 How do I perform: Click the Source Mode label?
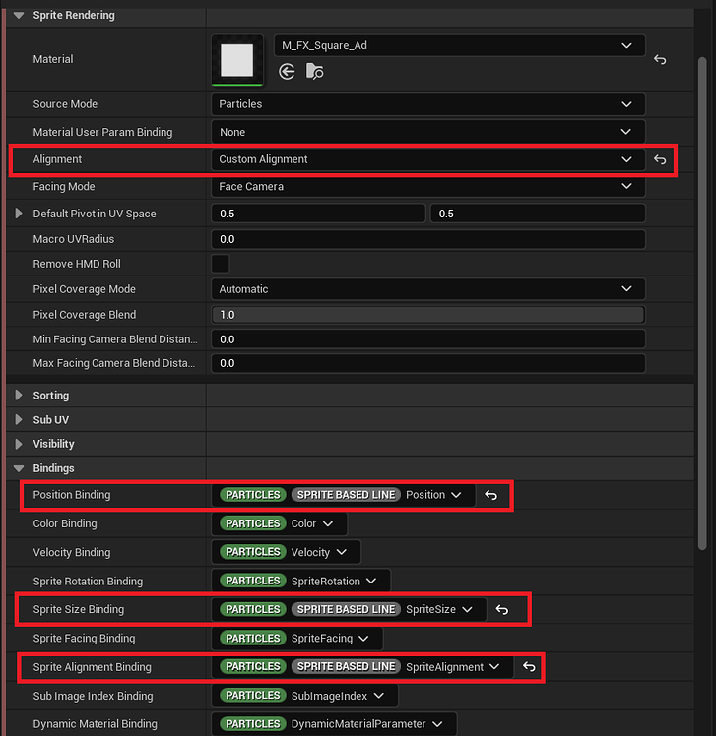pos(65,104)
